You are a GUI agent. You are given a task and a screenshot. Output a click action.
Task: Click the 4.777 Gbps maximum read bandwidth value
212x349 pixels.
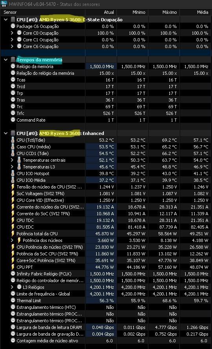click(166, 327)
